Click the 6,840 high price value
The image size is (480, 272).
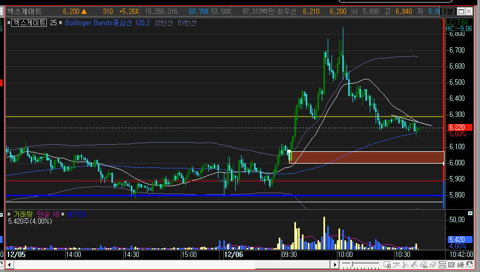(404, 12)
